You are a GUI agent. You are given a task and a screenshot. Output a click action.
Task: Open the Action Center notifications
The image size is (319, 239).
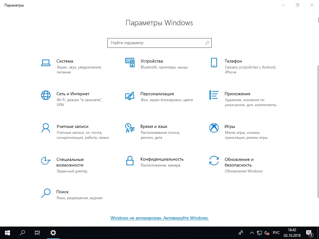309,233
